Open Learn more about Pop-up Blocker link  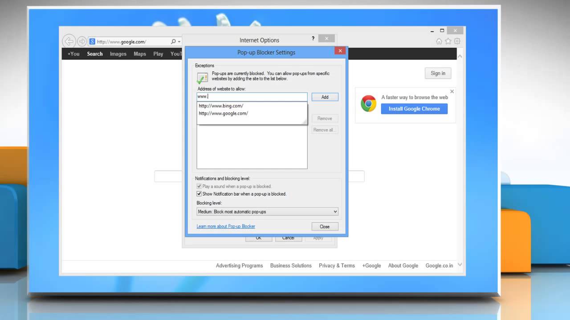226,226
